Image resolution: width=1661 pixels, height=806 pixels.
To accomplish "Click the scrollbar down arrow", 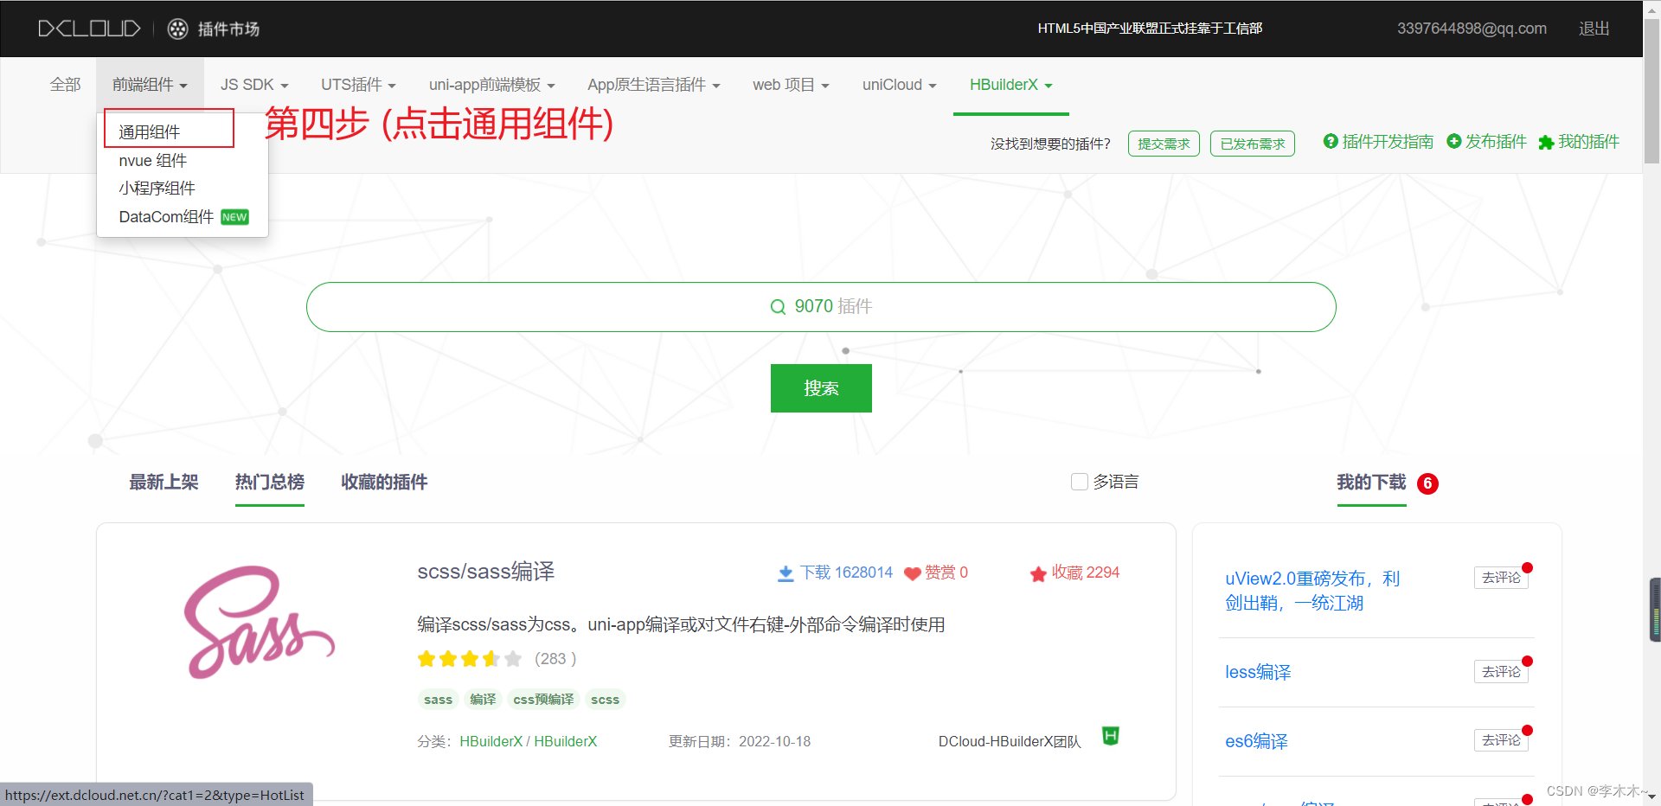I will [1652, 796].
